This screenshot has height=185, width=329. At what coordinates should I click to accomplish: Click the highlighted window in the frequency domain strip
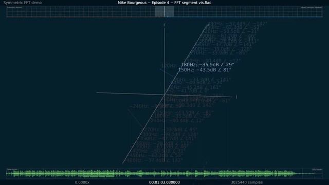pyautogui.click(x=164, y=11)
